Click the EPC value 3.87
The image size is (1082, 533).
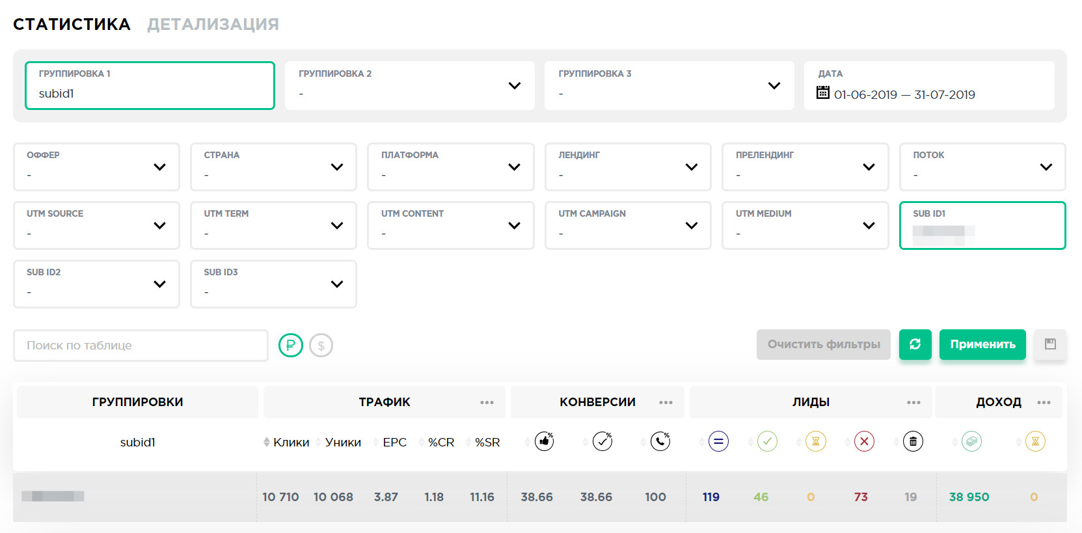[x=386, y=497]
